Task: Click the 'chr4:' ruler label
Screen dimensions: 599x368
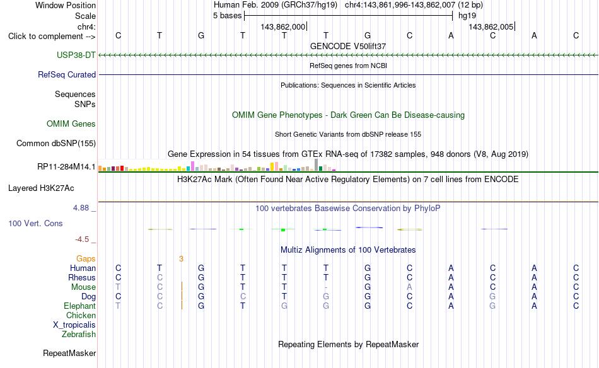Action: (86, 26)
